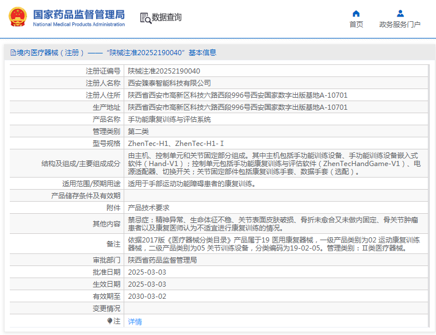Click 陕西省药品监督管理局 approval department value
This screenshot has width=436, height=335.
click(162, 260)
